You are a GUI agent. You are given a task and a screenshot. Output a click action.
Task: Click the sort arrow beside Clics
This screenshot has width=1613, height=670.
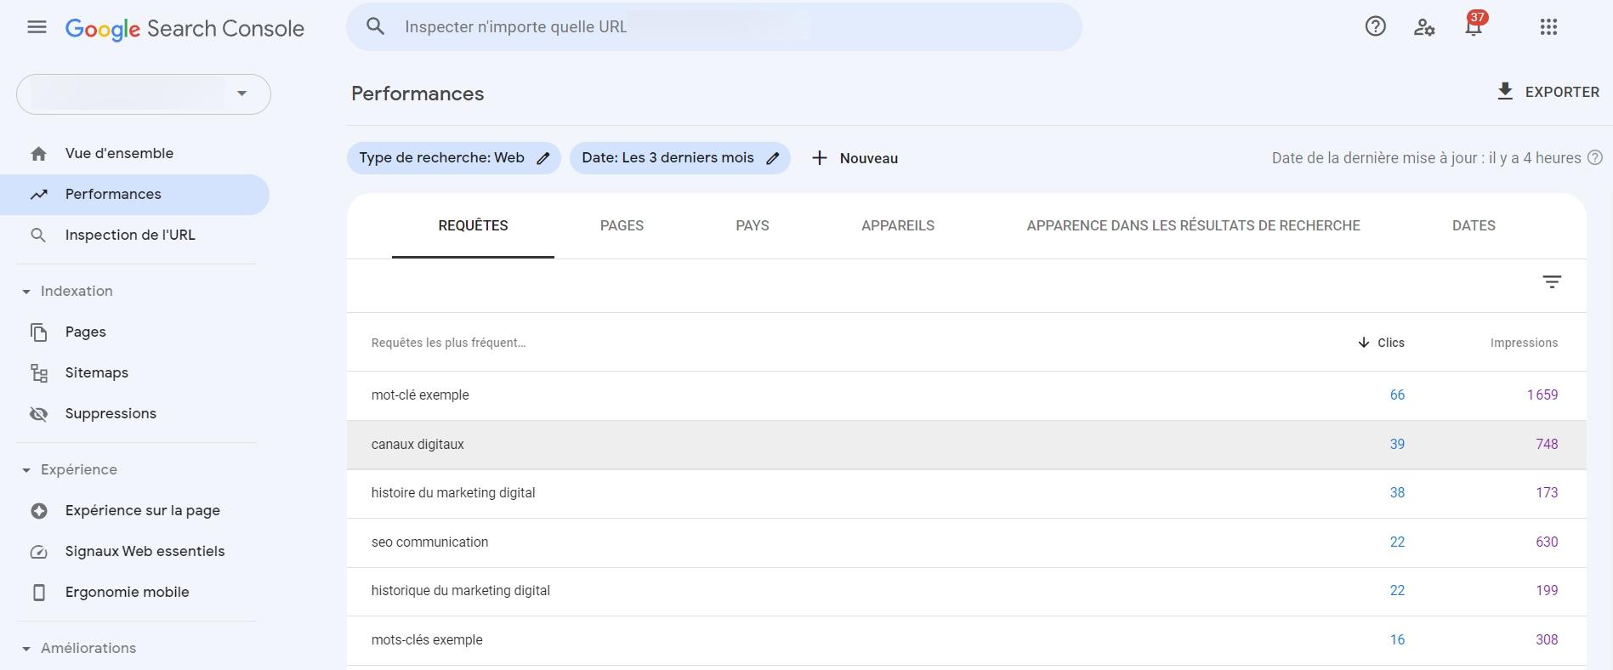pyautogui.click(x=1363, y=343)
